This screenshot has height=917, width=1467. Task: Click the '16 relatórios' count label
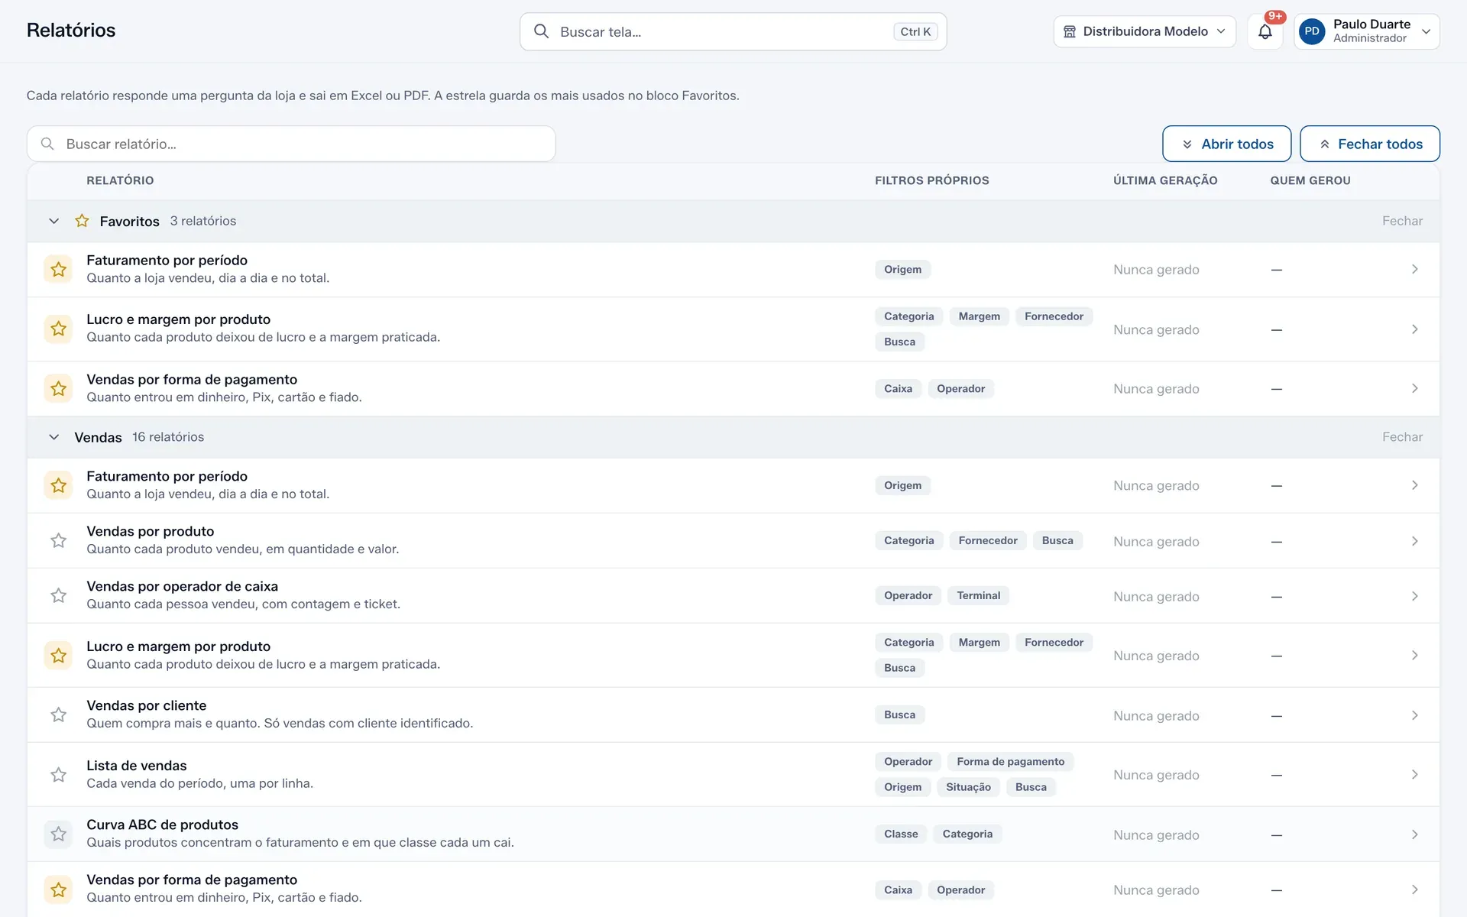pos(168,437)
